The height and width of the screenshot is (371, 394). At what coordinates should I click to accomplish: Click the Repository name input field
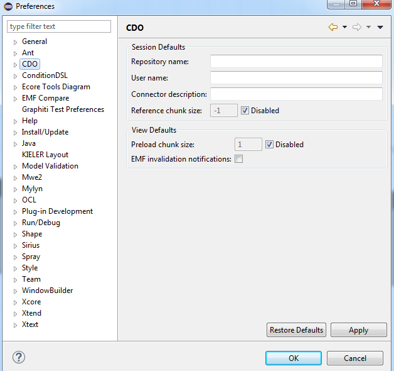click(296, 61)
